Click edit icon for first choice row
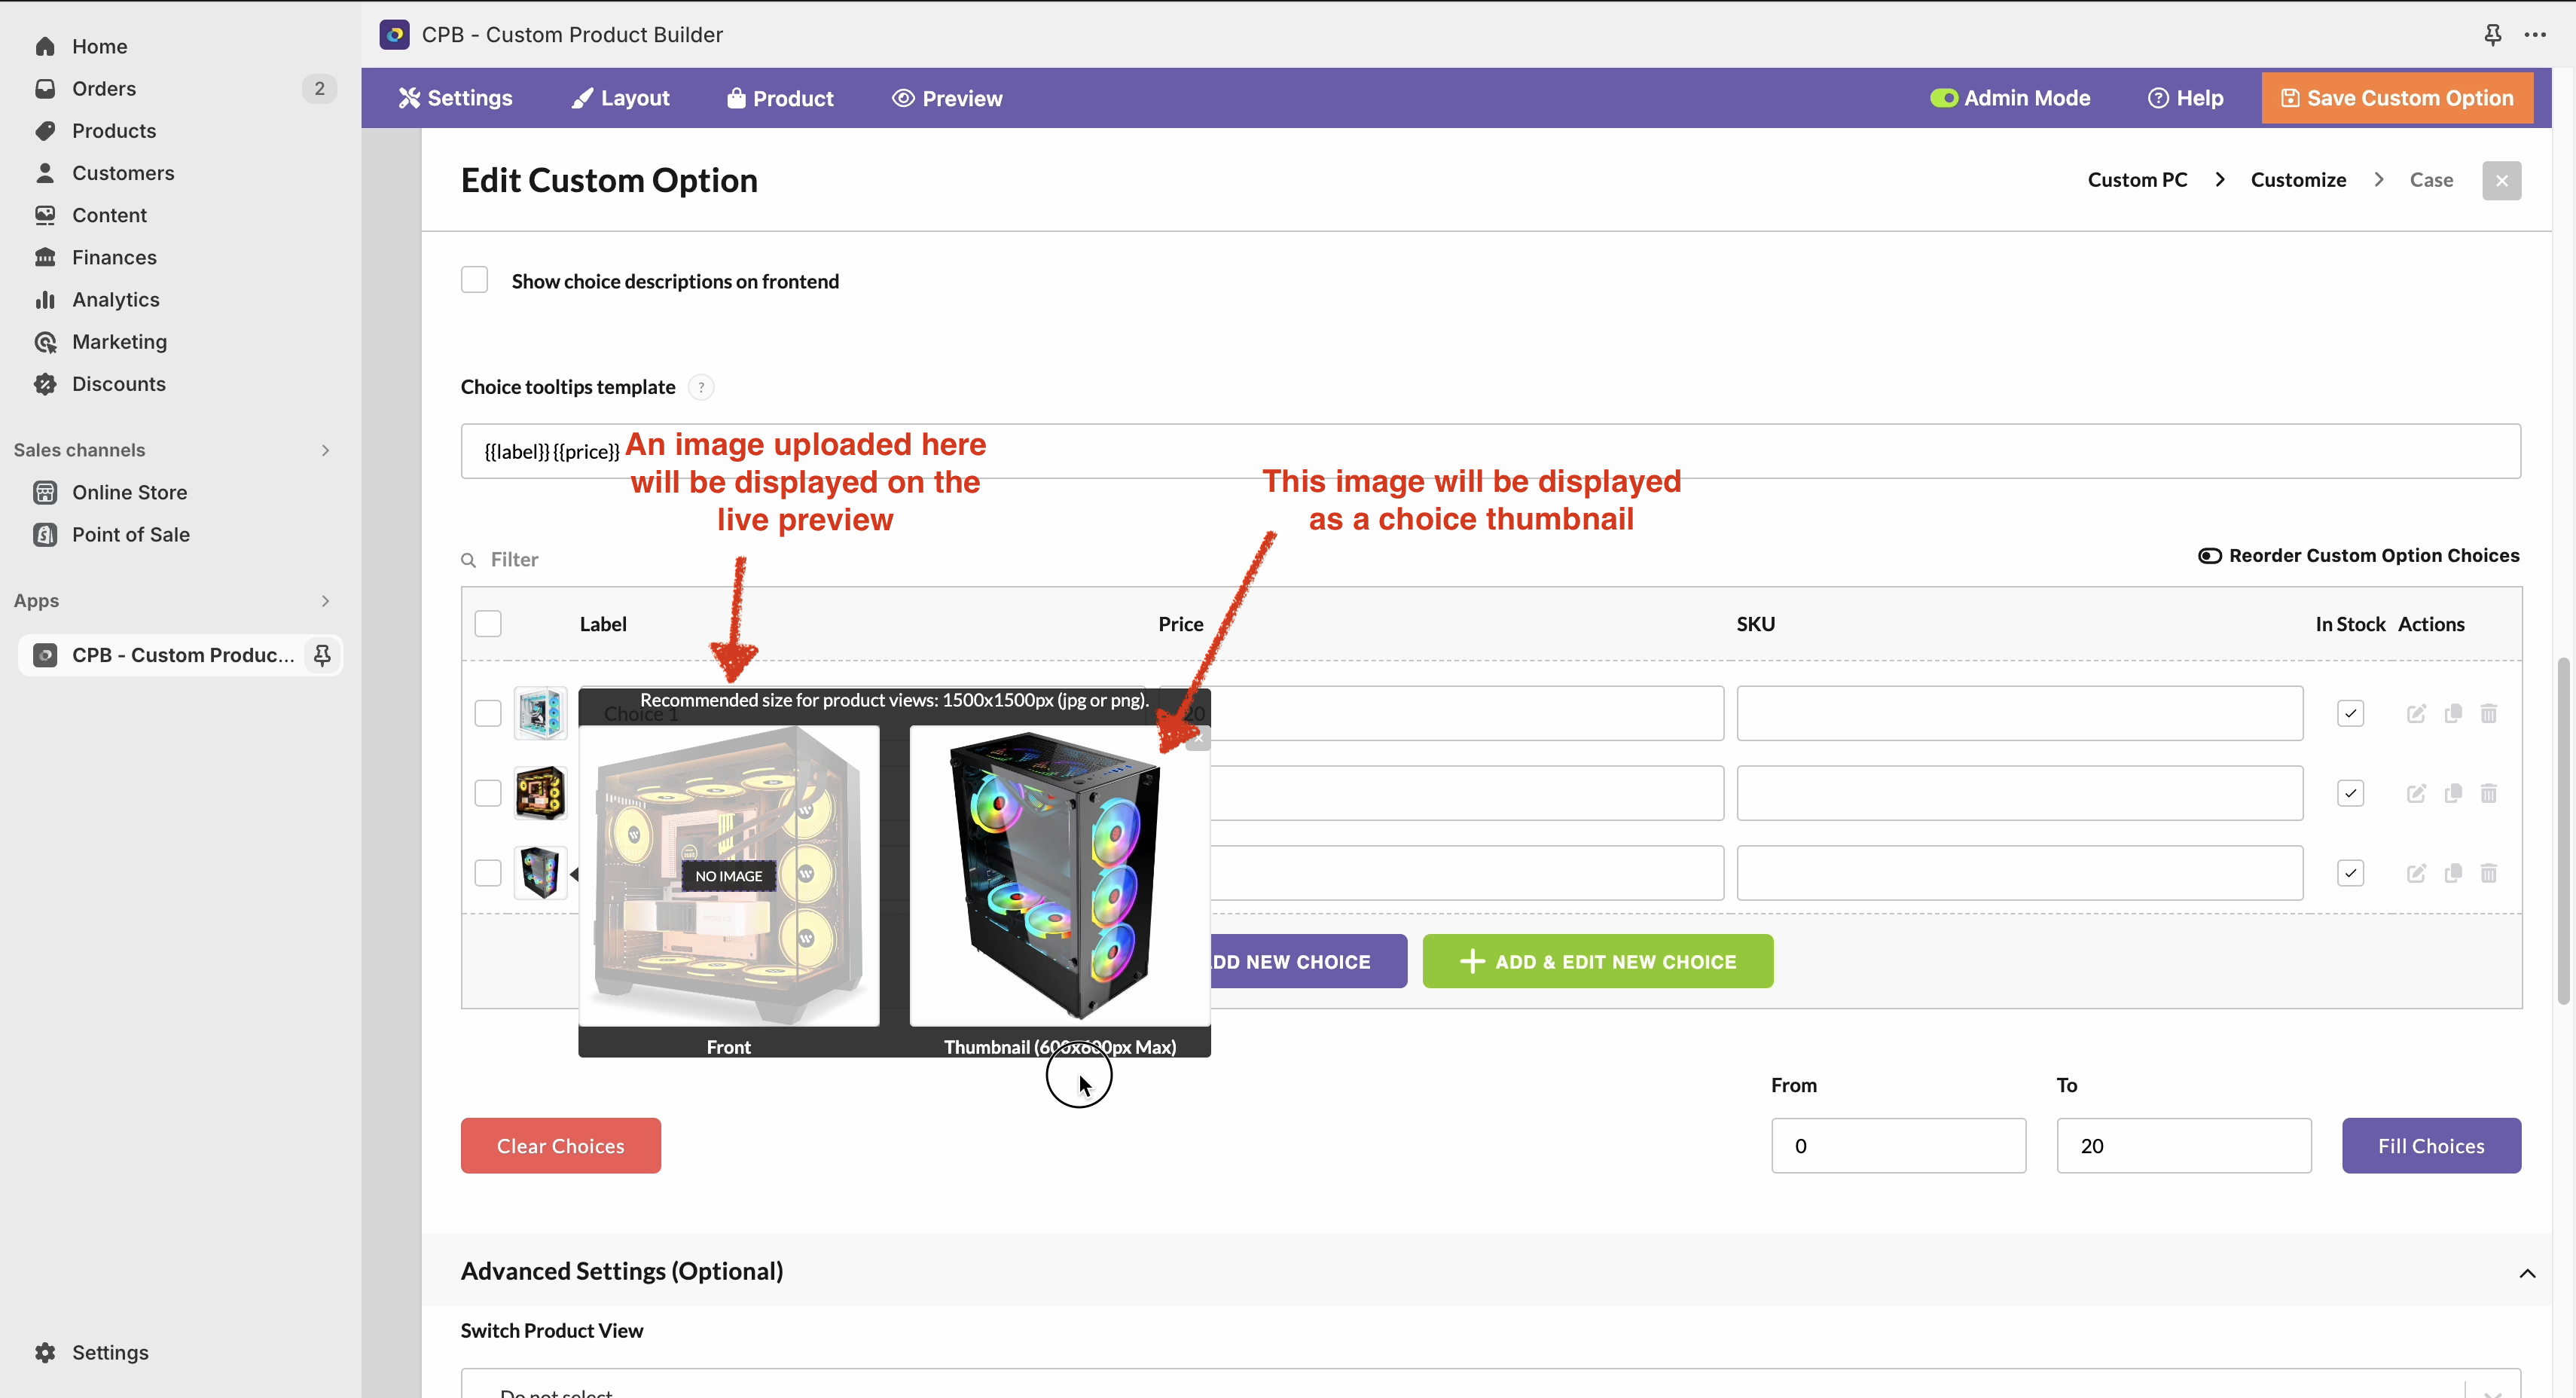The width and height of the screenshot is (2576, 1398). pos(2416,713)
